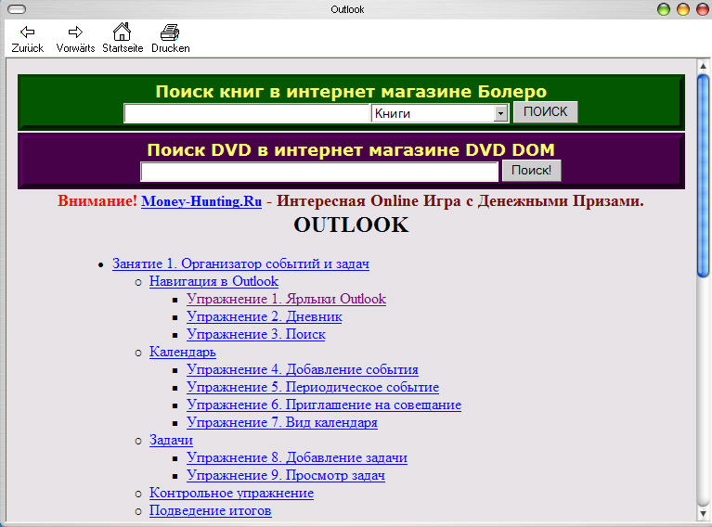
Task: Open Упражнение 9. Просмотр задач
Action: coord(286,476)
